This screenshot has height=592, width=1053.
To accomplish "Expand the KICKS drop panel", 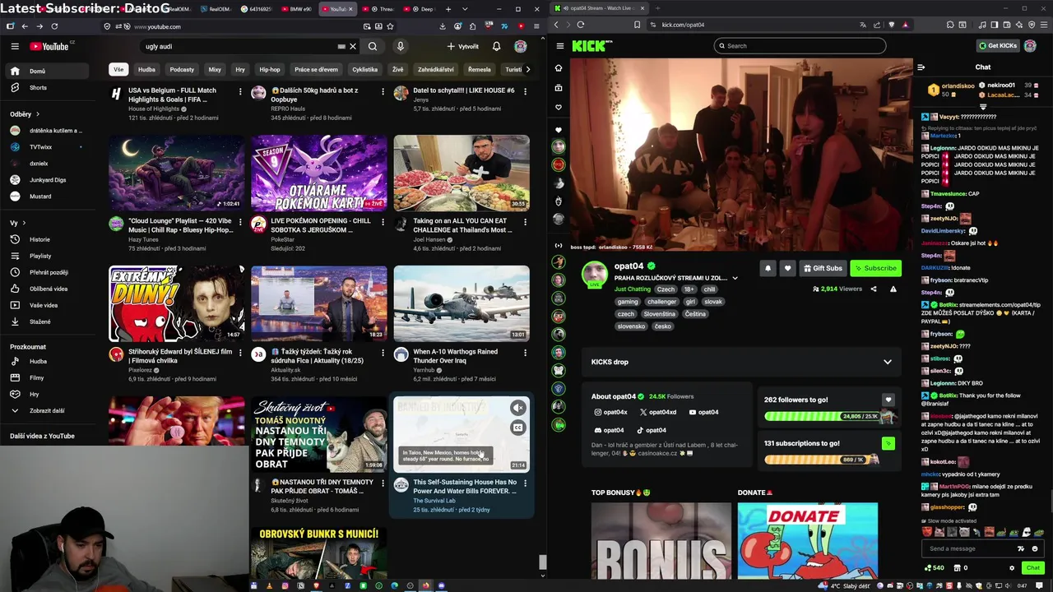I will point(887,362).
